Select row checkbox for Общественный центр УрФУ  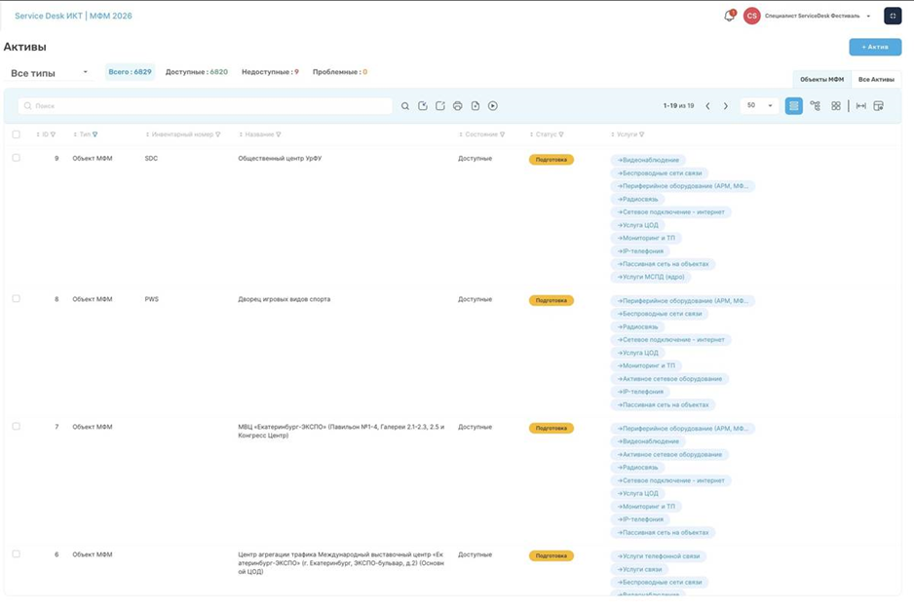point(17,158)
